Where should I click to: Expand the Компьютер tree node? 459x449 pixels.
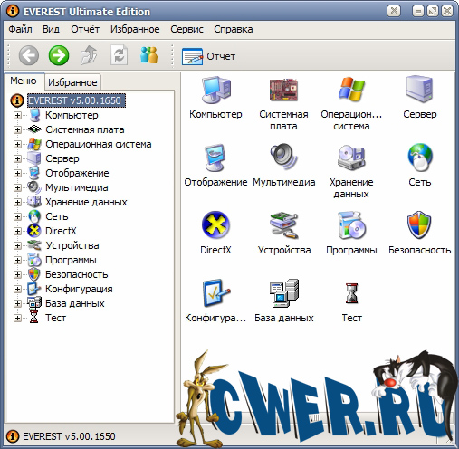pos(17,115)
